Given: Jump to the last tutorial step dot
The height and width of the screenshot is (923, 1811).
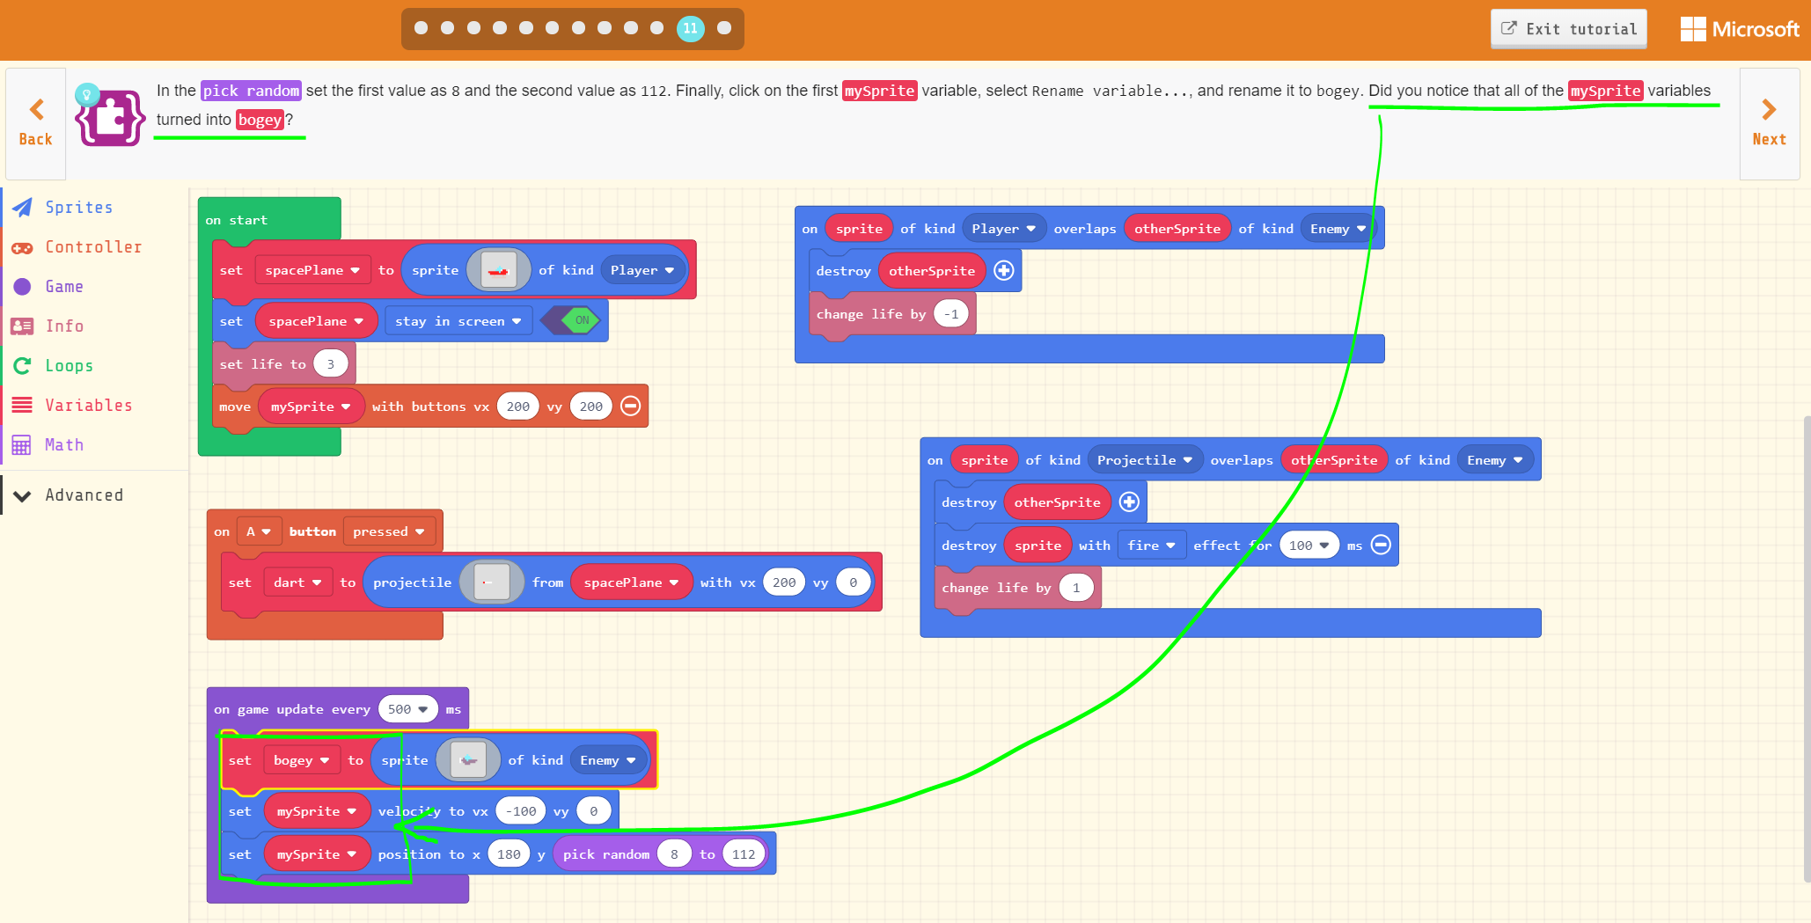Looking at the screenshot, I should pos(724,28).
